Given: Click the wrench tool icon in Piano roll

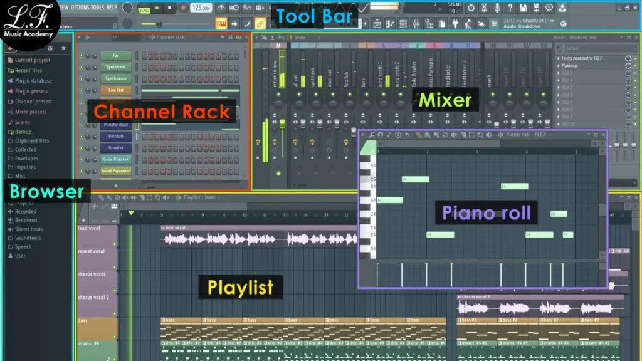Looking at the screenshot, I should pos(372,135).
